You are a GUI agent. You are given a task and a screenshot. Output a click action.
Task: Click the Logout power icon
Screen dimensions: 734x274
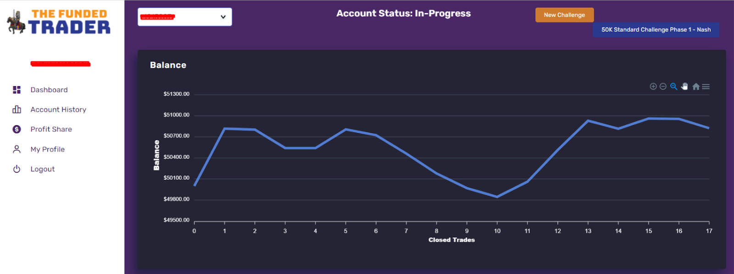(x=17, y=169)
